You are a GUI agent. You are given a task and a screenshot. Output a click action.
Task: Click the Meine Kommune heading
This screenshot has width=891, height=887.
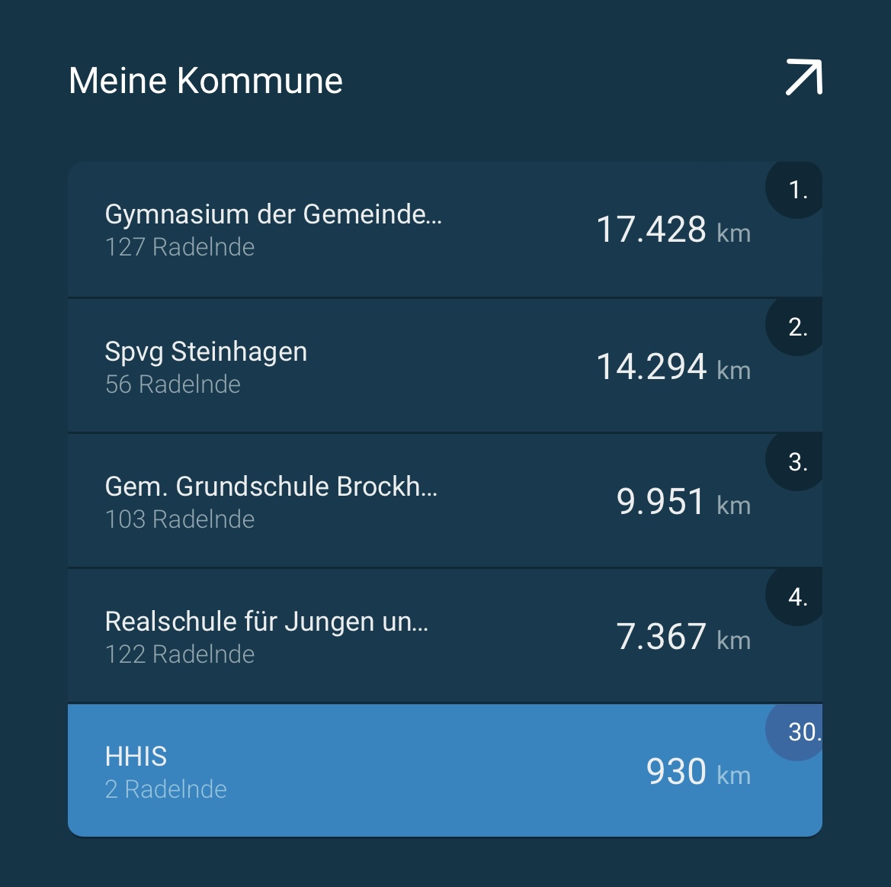[206, 81]
